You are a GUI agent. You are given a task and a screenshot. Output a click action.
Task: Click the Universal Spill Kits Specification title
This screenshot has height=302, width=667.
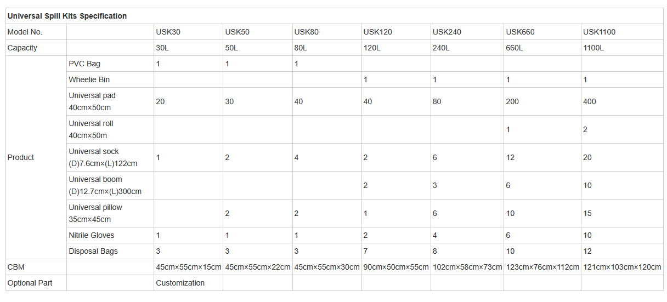[67, 16]
